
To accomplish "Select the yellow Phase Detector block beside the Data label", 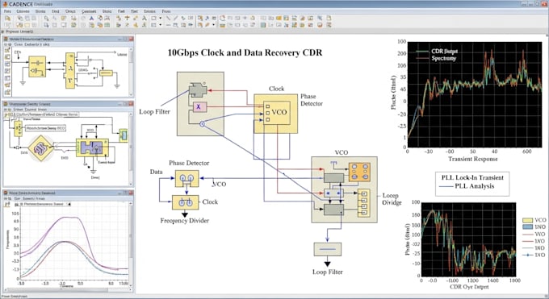I will coord(187,179).
